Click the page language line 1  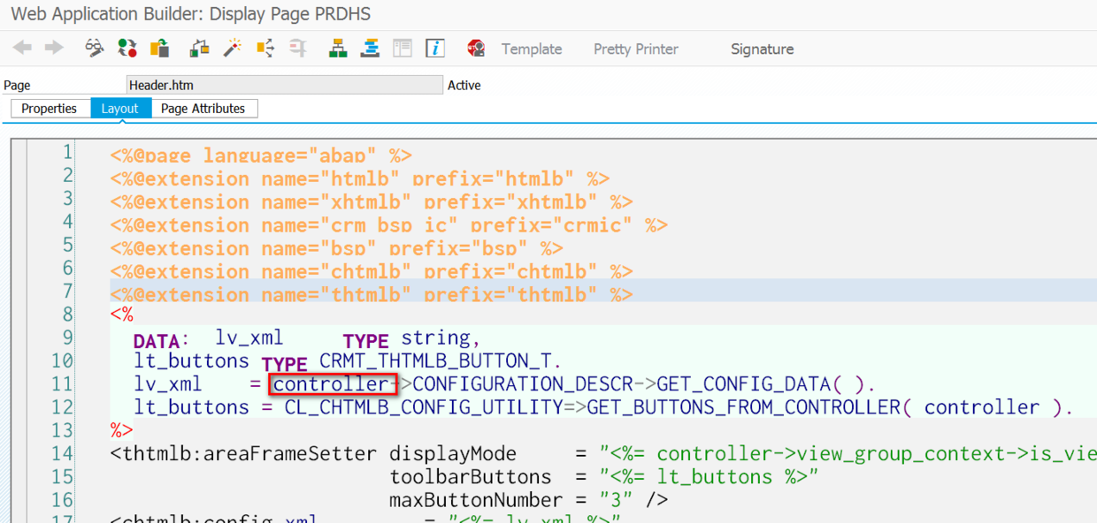click(261, 155)
